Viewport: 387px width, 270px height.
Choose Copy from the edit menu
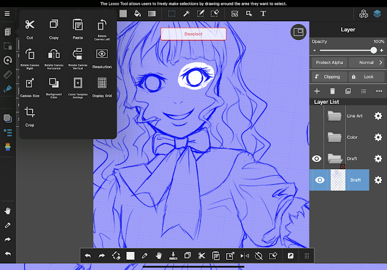click(54, 30)
